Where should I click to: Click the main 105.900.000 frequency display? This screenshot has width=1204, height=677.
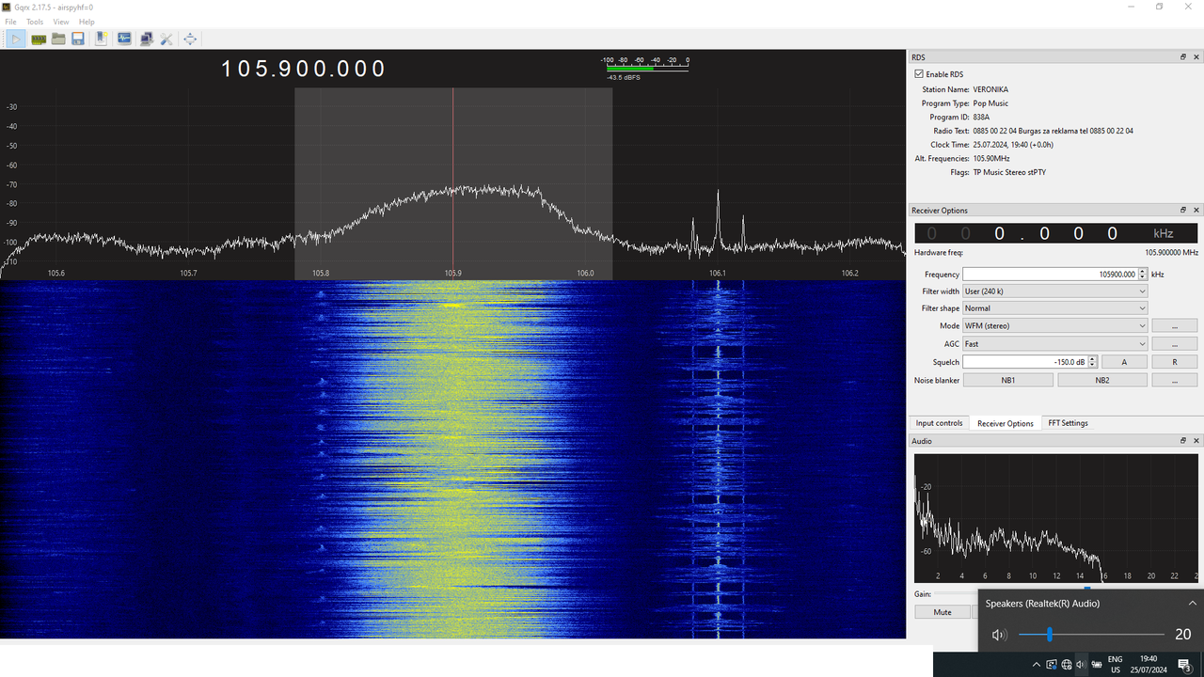click(x=304, y=69)
